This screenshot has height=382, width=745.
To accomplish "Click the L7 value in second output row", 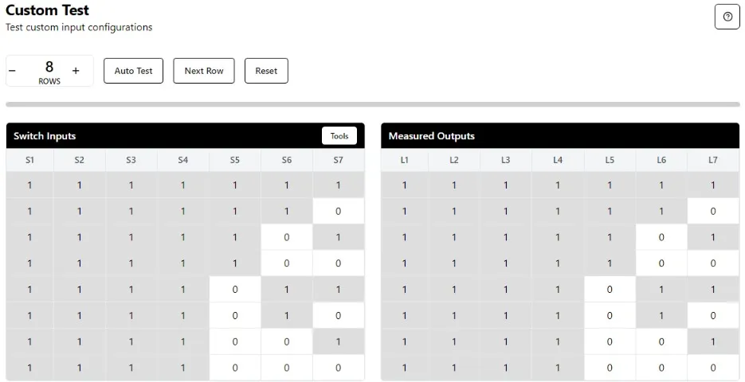I will coord(712,212).
